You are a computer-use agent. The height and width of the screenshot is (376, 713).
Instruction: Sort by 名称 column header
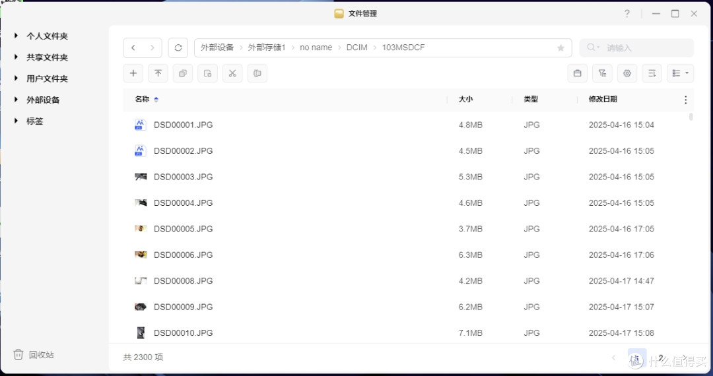(x=146, y=99)
